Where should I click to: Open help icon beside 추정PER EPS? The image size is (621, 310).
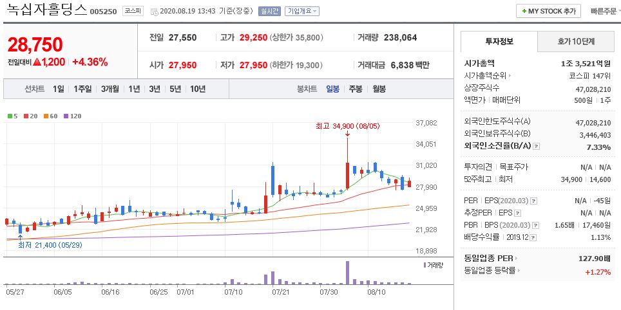pyautogui.click(x=518, y=213)
